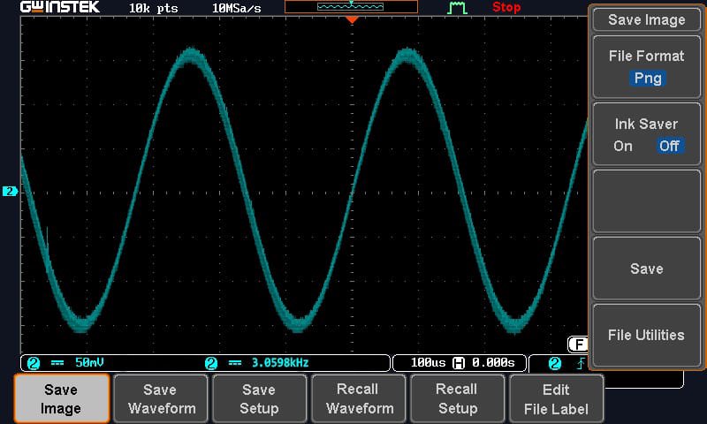Select the Save Image bottom menu button
707x424 pixels.
tap(61, 398)
